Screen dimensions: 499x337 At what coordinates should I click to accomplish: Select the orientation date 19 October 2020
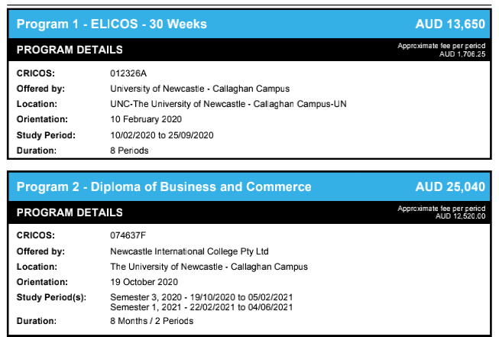point(144,282)
